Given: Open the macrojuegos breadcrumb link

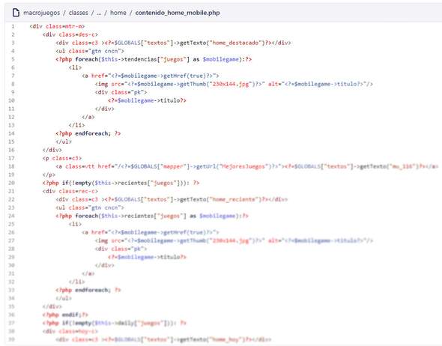Looking at the screenshot, I should tap(42, 13).
